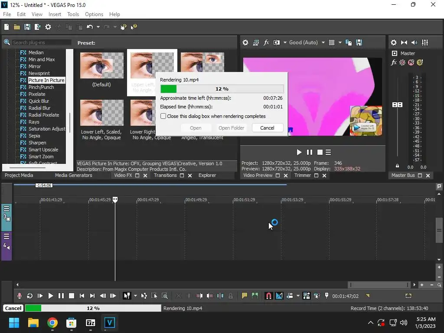Screen dimensions: 444x333
Task: Open the Split Screen View dropdown arrow
Action: coord(285,42)
